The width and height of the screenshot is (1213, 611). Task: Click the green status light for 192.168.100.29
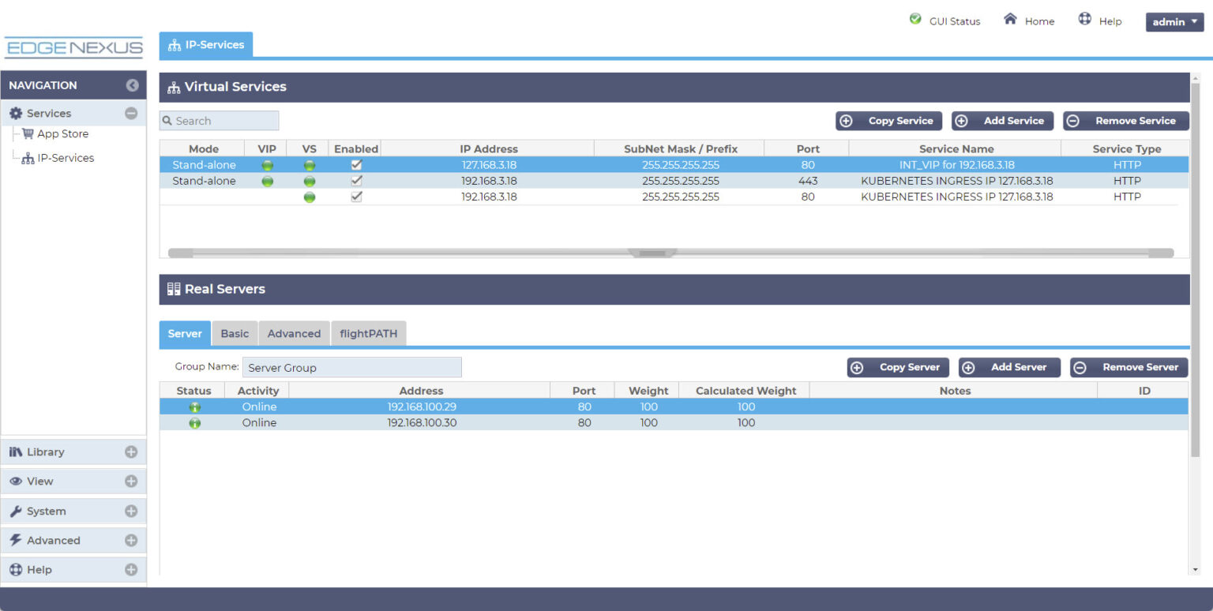click(x=194, y=406)
